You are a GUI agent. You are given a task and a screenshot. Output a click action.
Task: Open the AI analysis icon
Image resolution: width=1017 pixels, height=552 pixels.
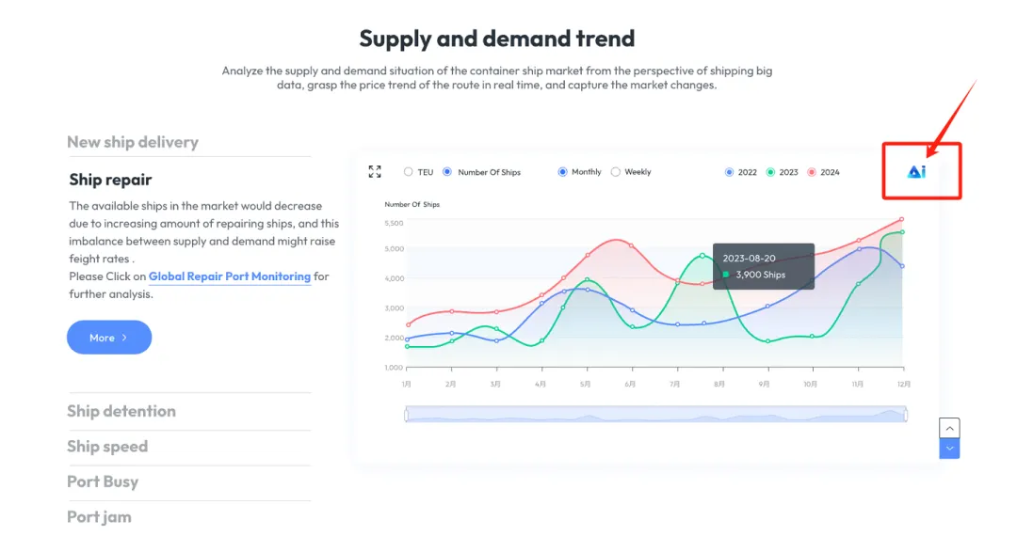(x=916, y=172)
